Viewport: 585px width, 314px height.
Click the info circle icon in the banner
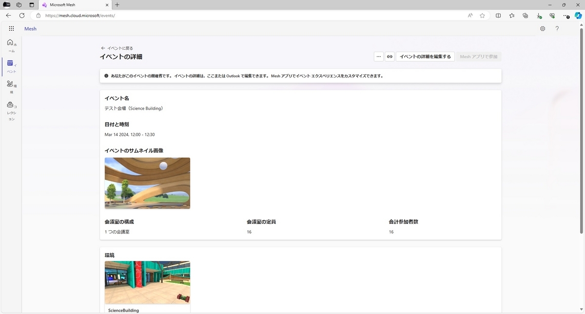[106, 76]
